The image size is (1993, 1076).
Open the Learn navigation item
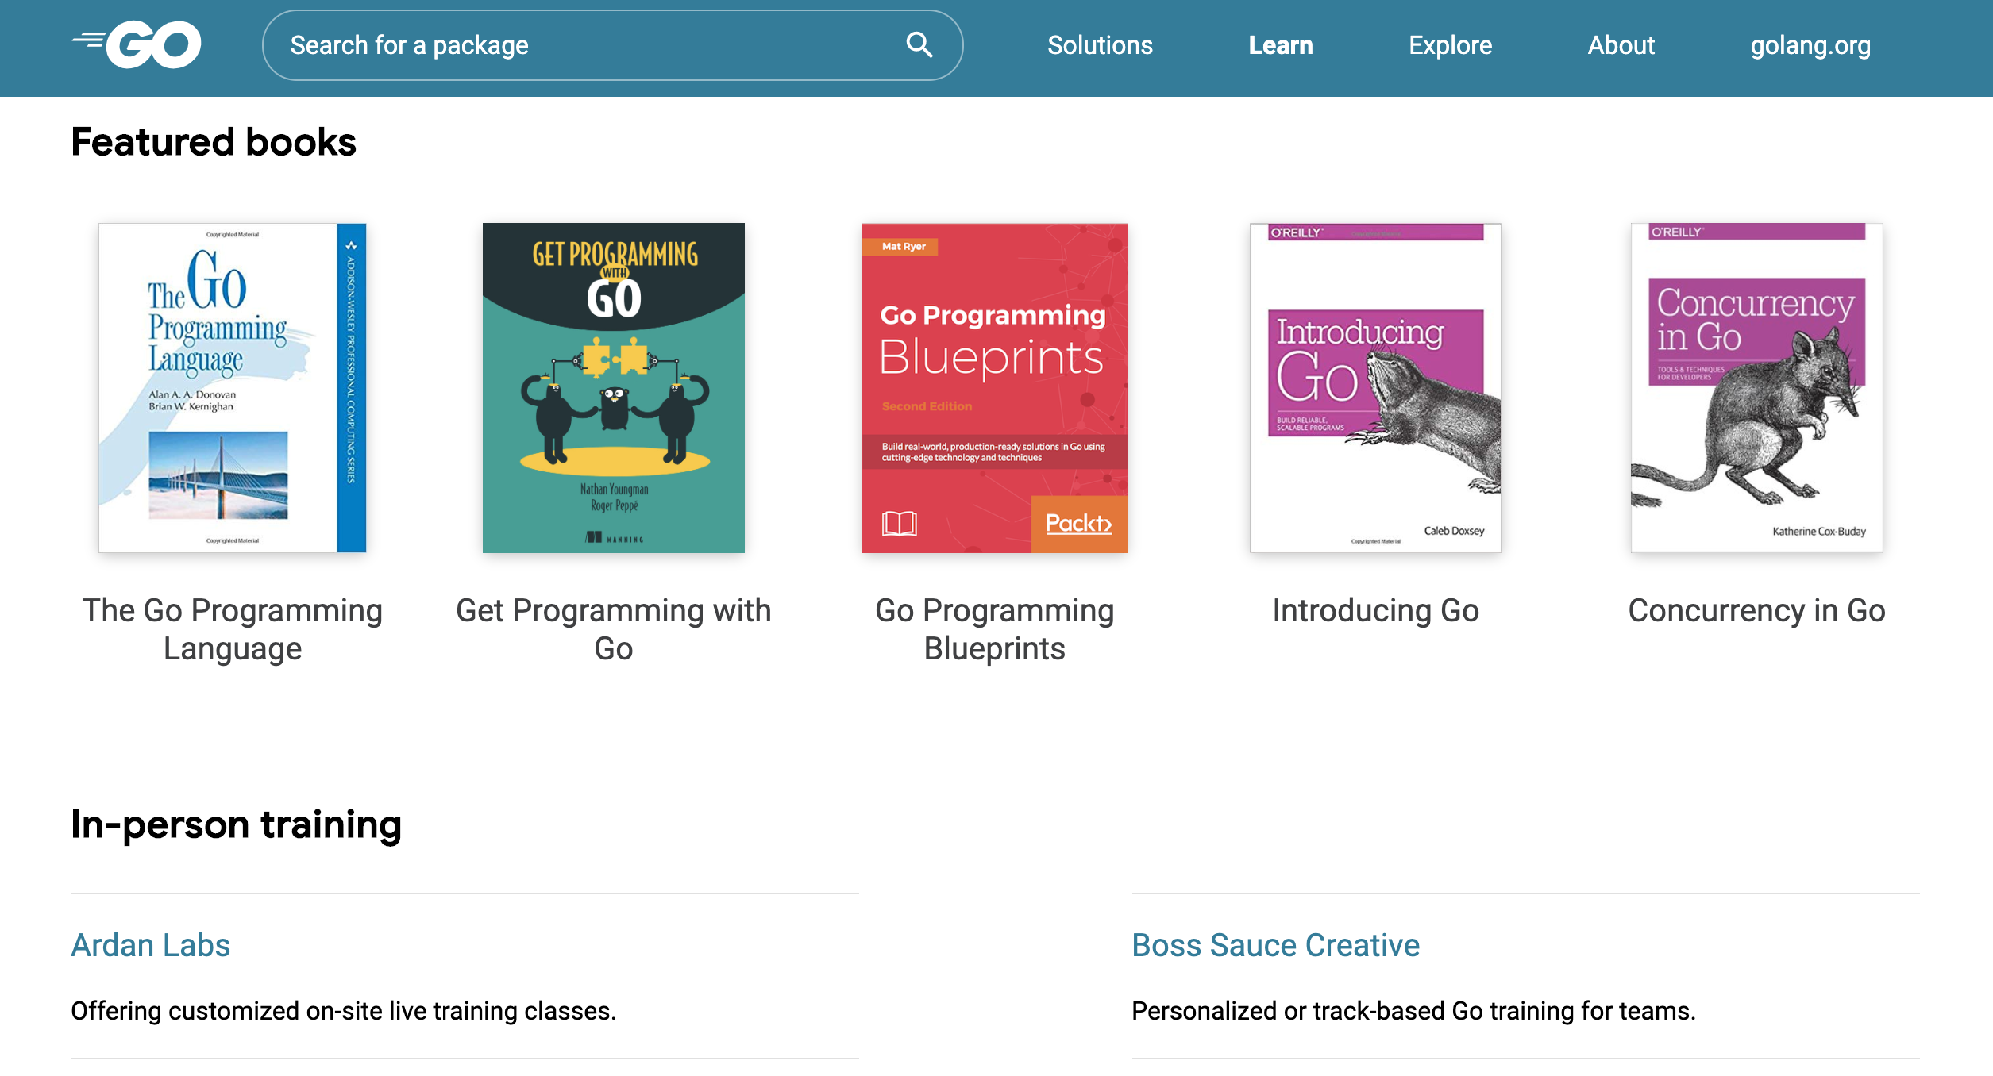coord(1280,45)
